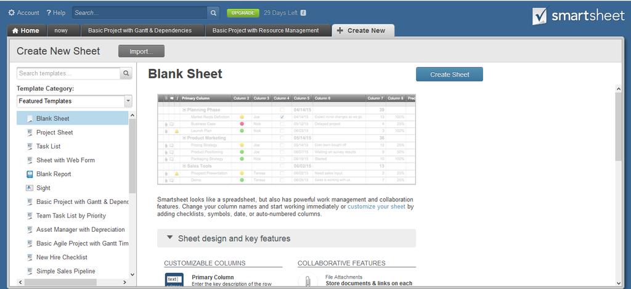Open the customize your sheet link
631x289 pixels.
(377, 207)
